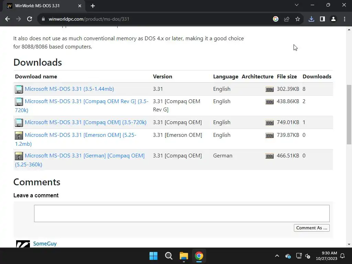
Task: Click the address bar URL
Action: point(89,19)
